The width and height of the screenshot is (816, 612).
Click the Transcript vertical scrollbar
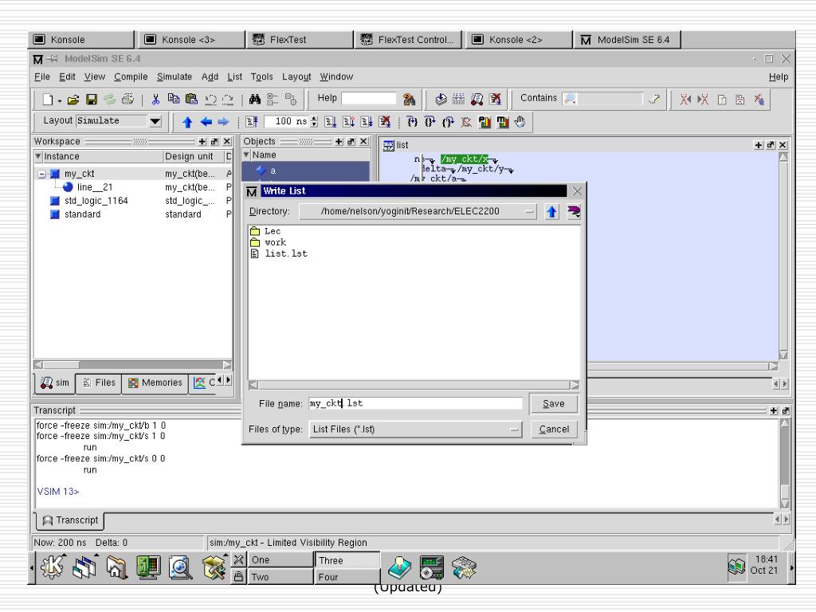785,463
